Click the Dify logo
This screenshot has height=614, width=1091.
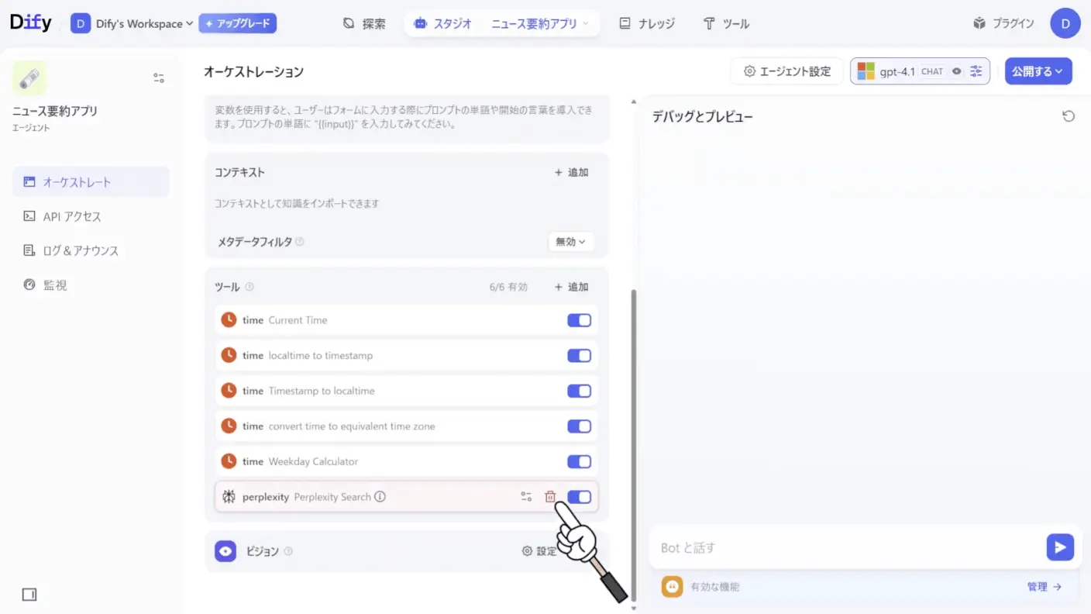point(30,22)
